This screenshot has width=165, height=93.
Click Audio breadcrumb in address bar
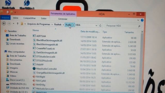coord(68,25)
